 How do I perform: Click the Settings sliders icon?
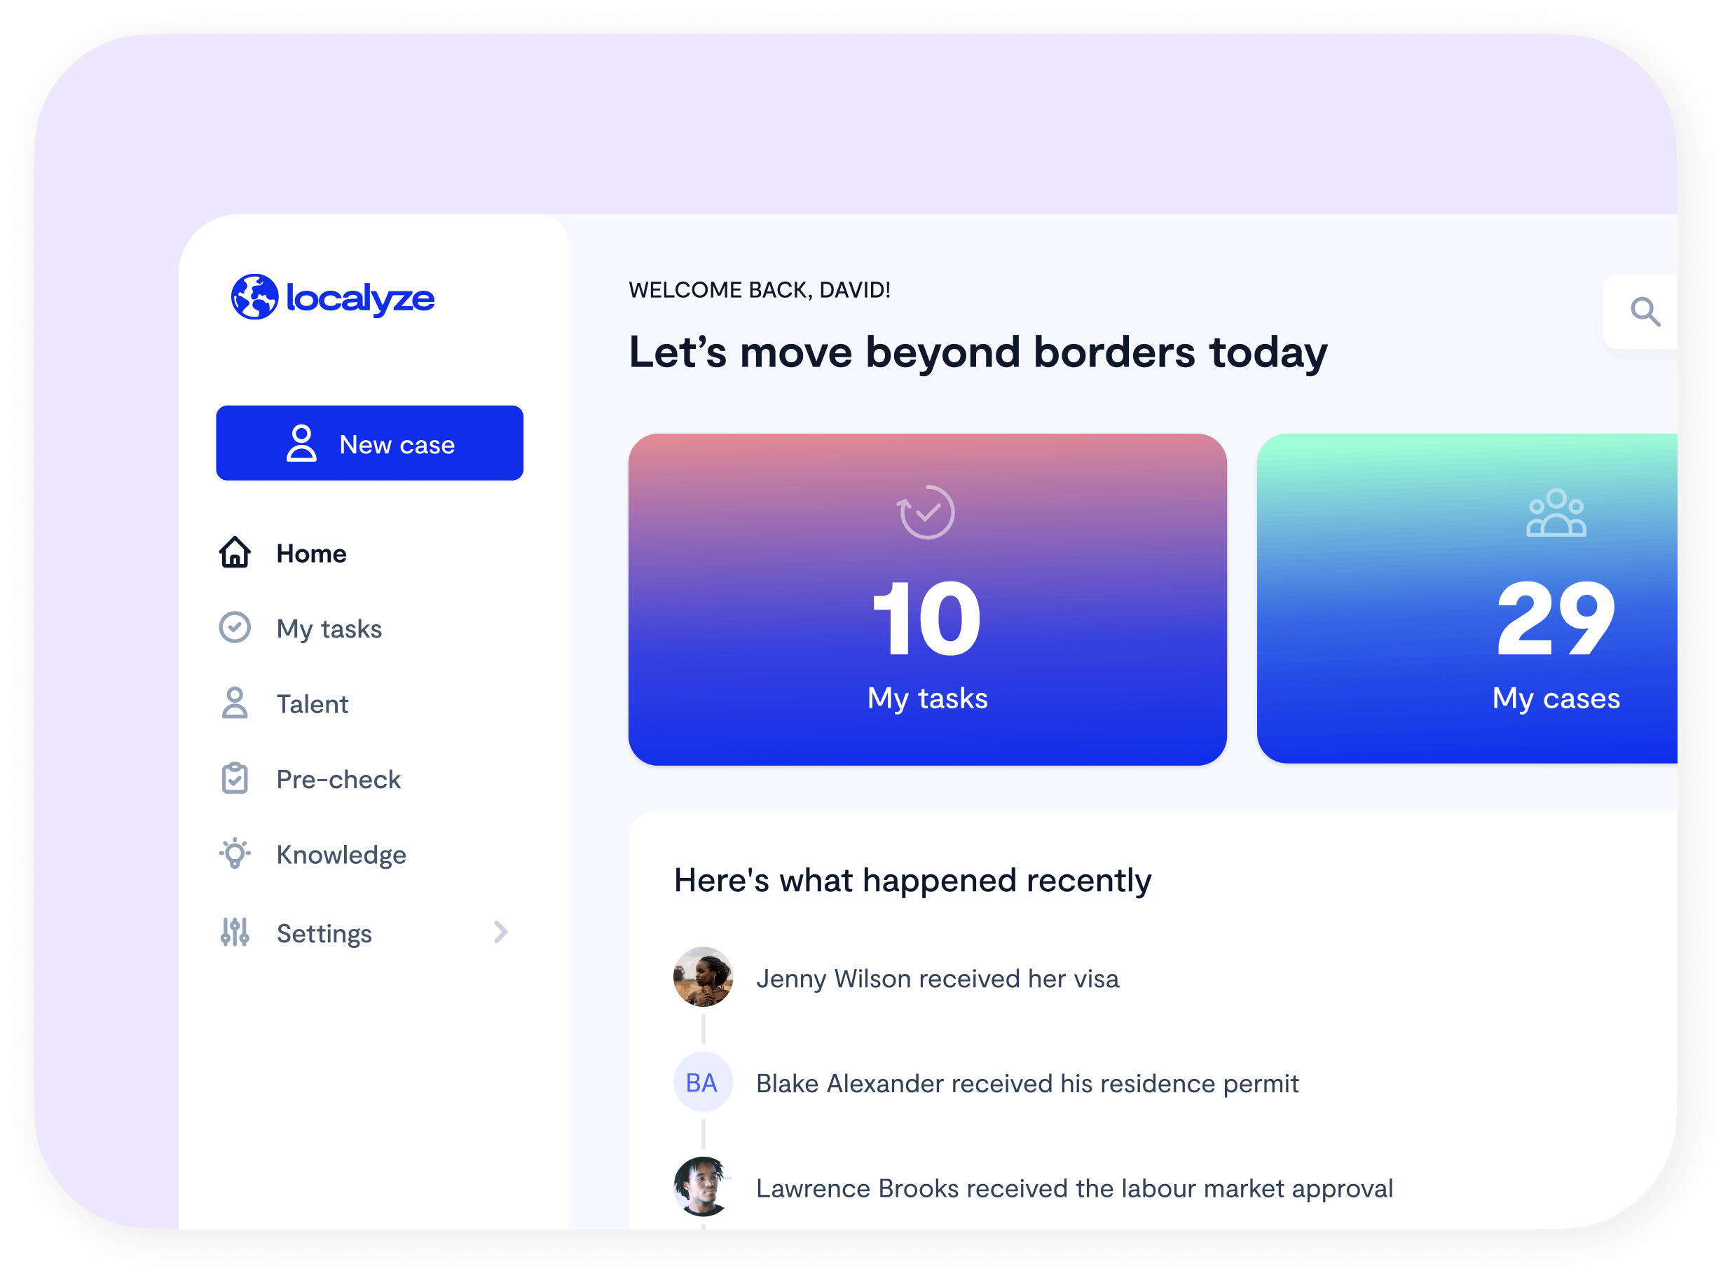point(234,932)
